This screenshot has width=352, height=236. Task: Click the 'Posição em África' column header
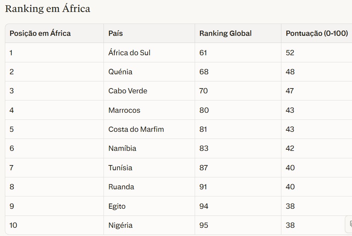(40, 33)
